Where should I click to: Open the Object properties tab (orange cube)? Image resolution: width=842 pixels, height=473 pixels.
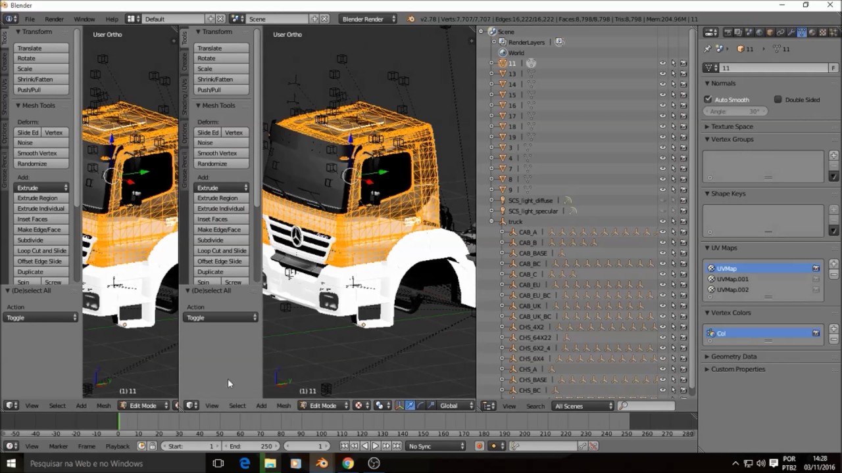[770, 32]
